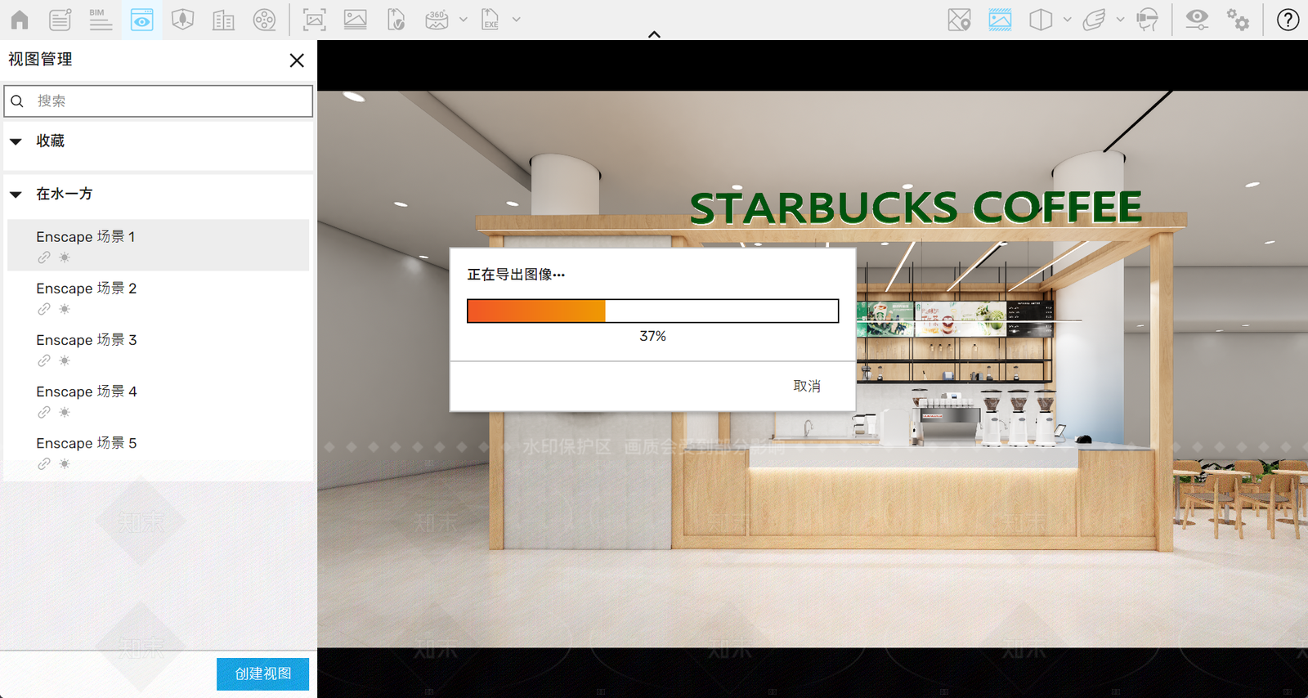Select view Enscape 场景 1

click(x=159, y=244)
